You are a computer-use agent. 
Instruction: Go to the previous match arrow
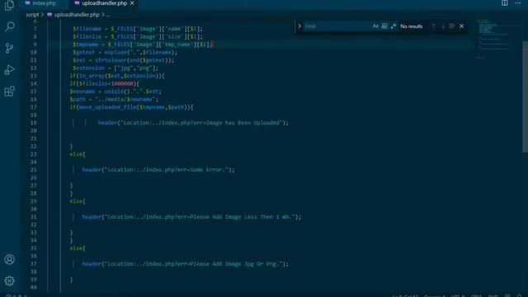433,26
